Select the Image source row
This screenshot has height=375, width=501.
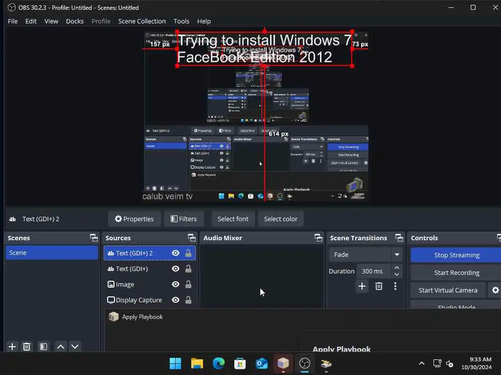coord(150,285)
